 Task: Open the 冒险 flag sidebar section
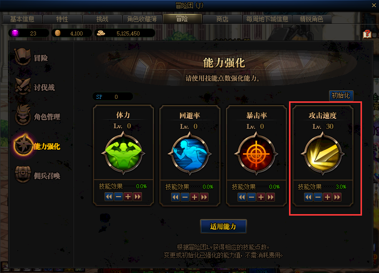tap(31, 57)
